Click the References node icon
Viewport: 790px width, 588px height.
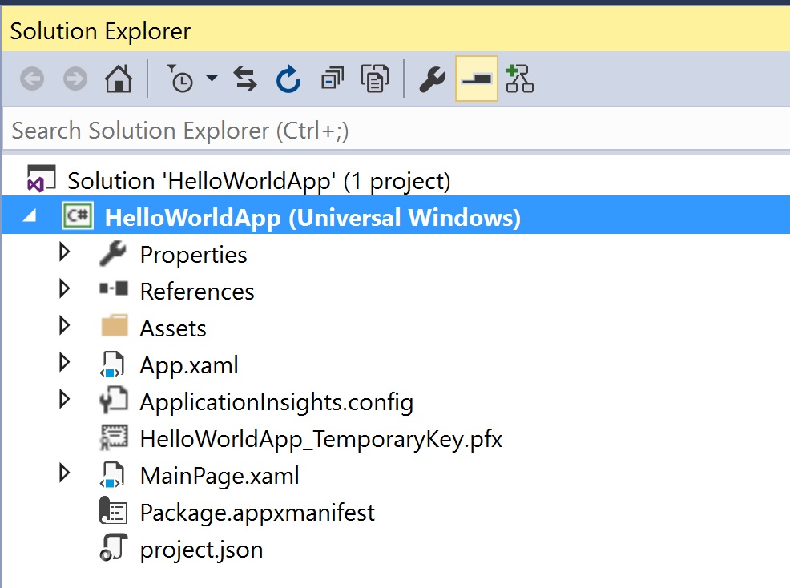point(113,288)
